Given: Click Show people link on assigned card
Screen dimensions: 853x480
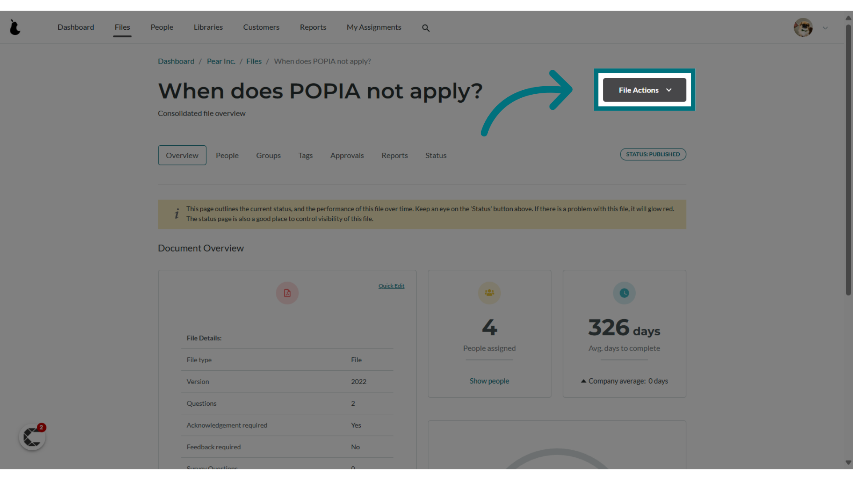Looking at the screenshot, I should (489, 380).
